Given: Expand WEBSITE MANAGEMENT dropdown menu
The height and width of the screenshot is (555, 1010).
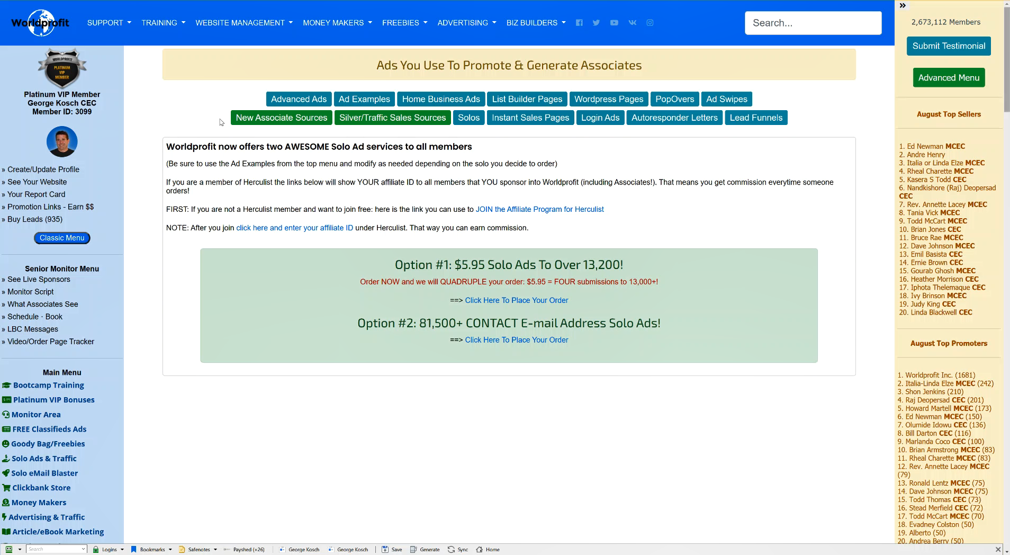Looking at the screenshot, I should (244, 23).
